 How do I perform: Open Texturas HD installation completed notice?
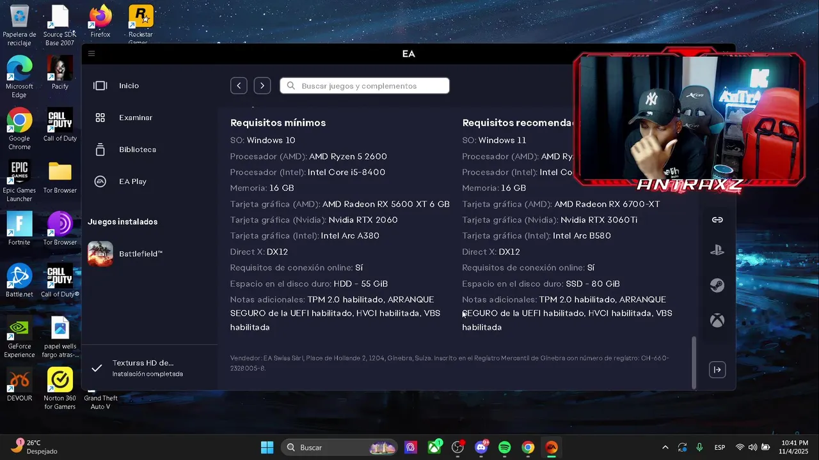[149, 368]
